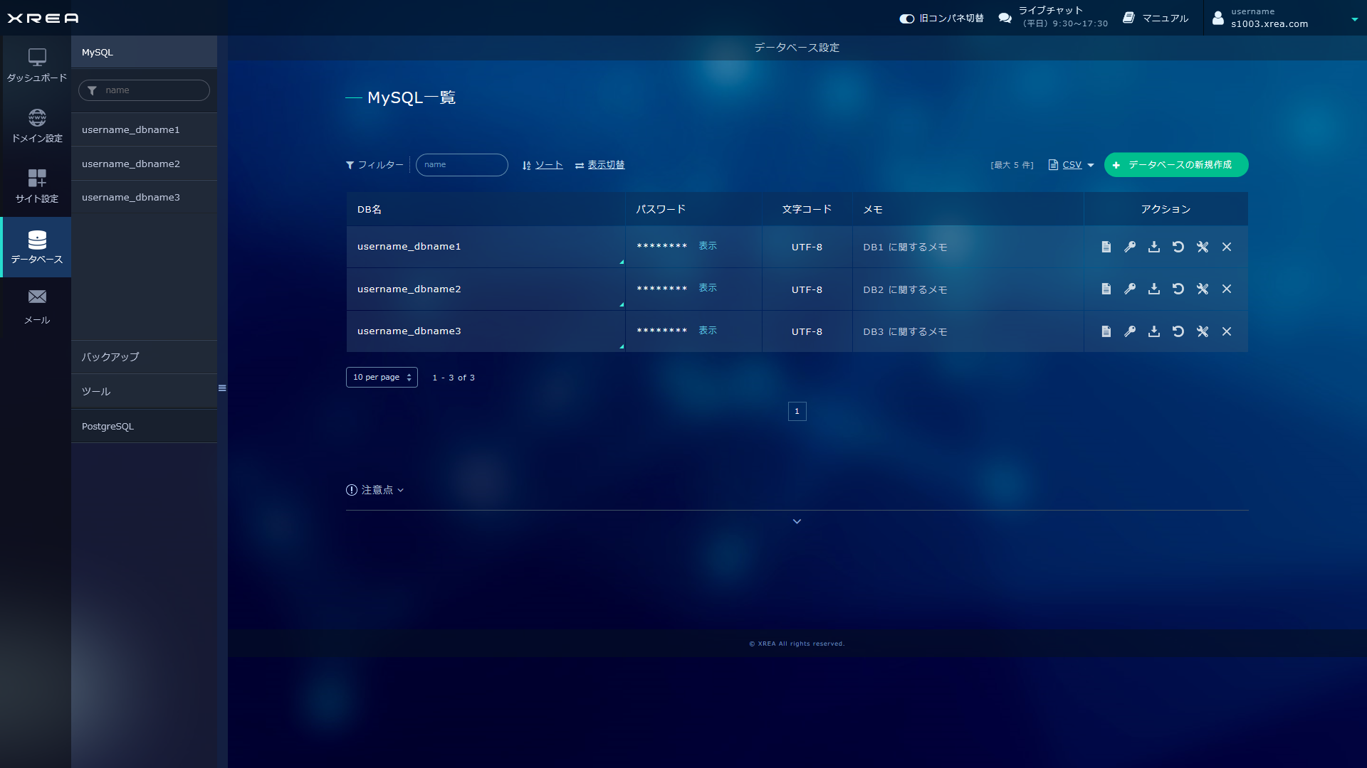Open the backup menu item
Image resolution: width=1367 pixels, height=768 pixels.
pyautogui.click(x=110, y=357)
